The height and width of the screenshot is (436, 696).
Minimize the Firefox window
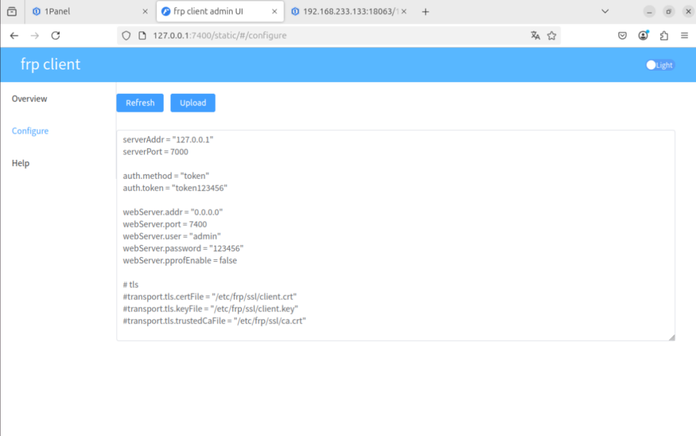(x=649, y=12)
